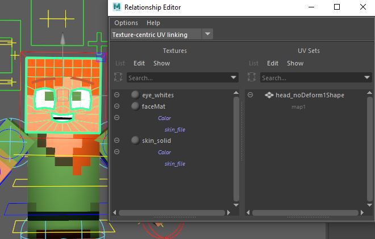Collapse the head_noDeform1Shape node
Image resolution: width=375 pixels, height=239 pixels.
[250, 95]
